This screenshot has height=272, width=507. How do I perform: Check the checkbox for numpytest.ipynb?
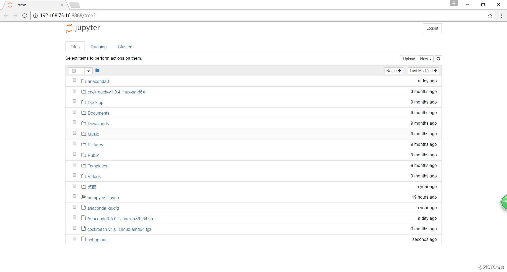74,196
